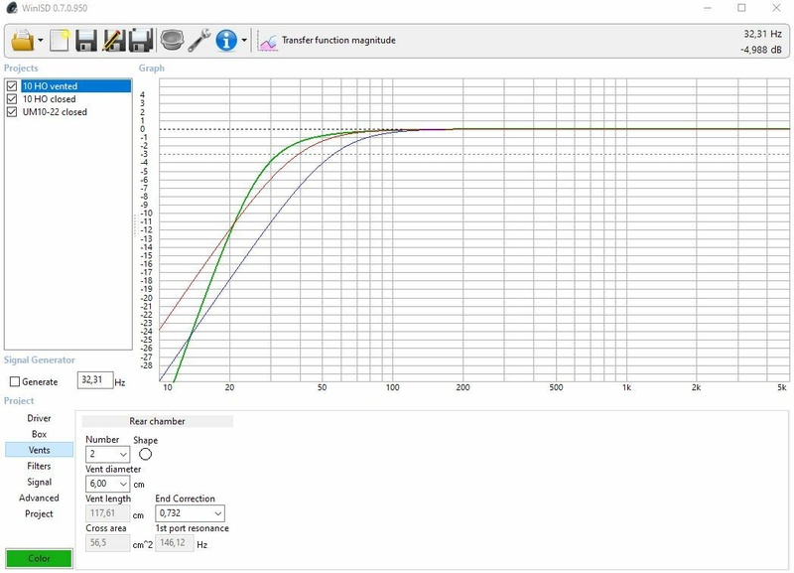The image size is (794, 573).
Task: Click the Vent length field 117,61
Action: (x=107, y=513)
